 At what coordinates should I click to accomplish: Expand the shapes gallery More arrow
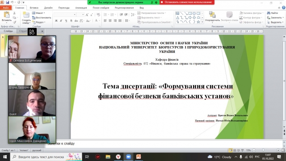202,22
